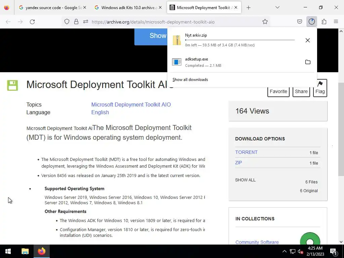Image resolution: width=344 pixels, height=258 pixels.
Task: Open network status tray icon
Action: pos(293,251)
